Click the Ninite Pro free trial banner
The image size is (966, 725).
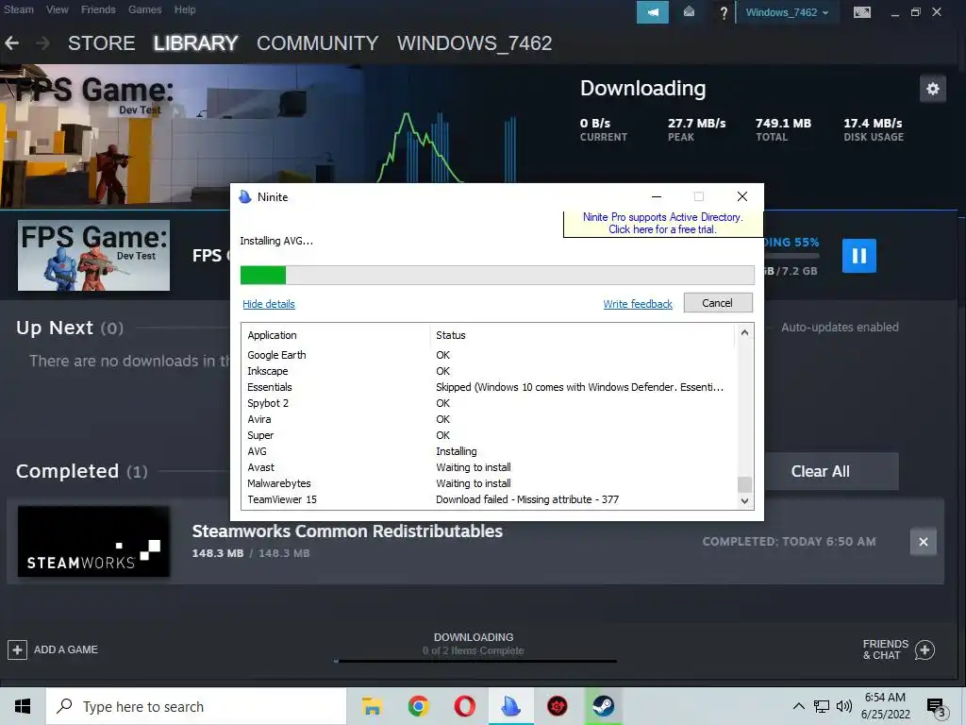(663, 223)
